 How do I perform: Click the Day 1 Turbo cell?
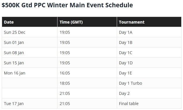(x=149, y=83)
